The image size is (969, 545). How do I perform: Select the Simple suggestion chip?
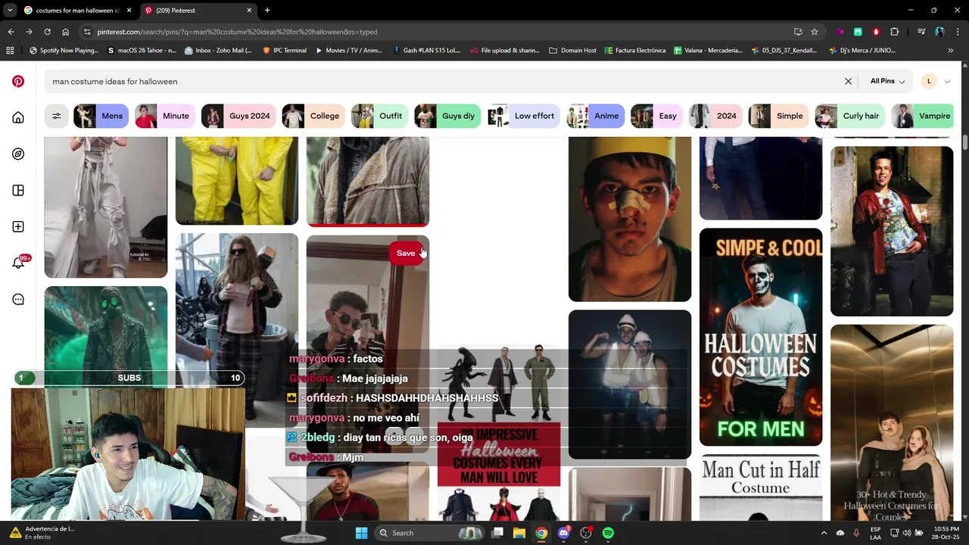(778, 116)
